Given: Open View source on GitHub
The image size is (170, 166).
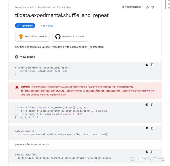Looking at the screenshot, I should pos(70,36).
